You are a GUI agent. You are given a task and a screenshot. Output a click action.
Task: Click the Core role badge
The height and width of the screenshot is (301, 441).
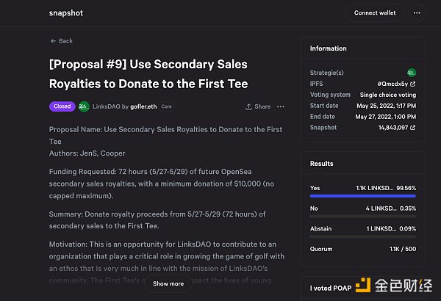167,106
